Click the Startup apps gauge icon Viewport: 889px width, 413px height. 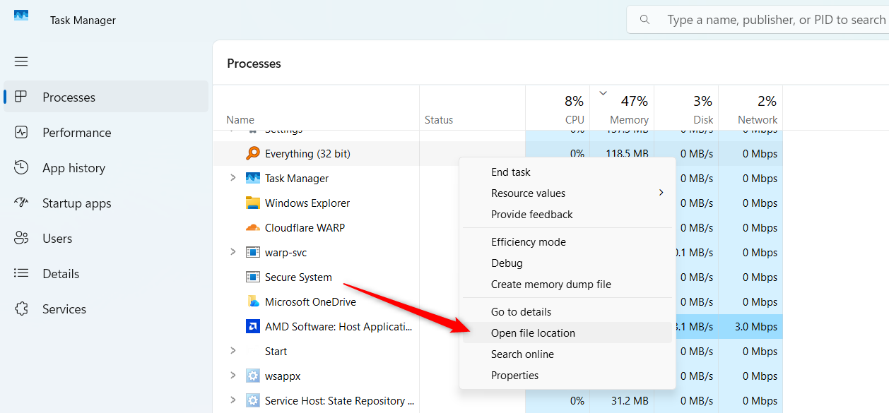coord(21,203)
